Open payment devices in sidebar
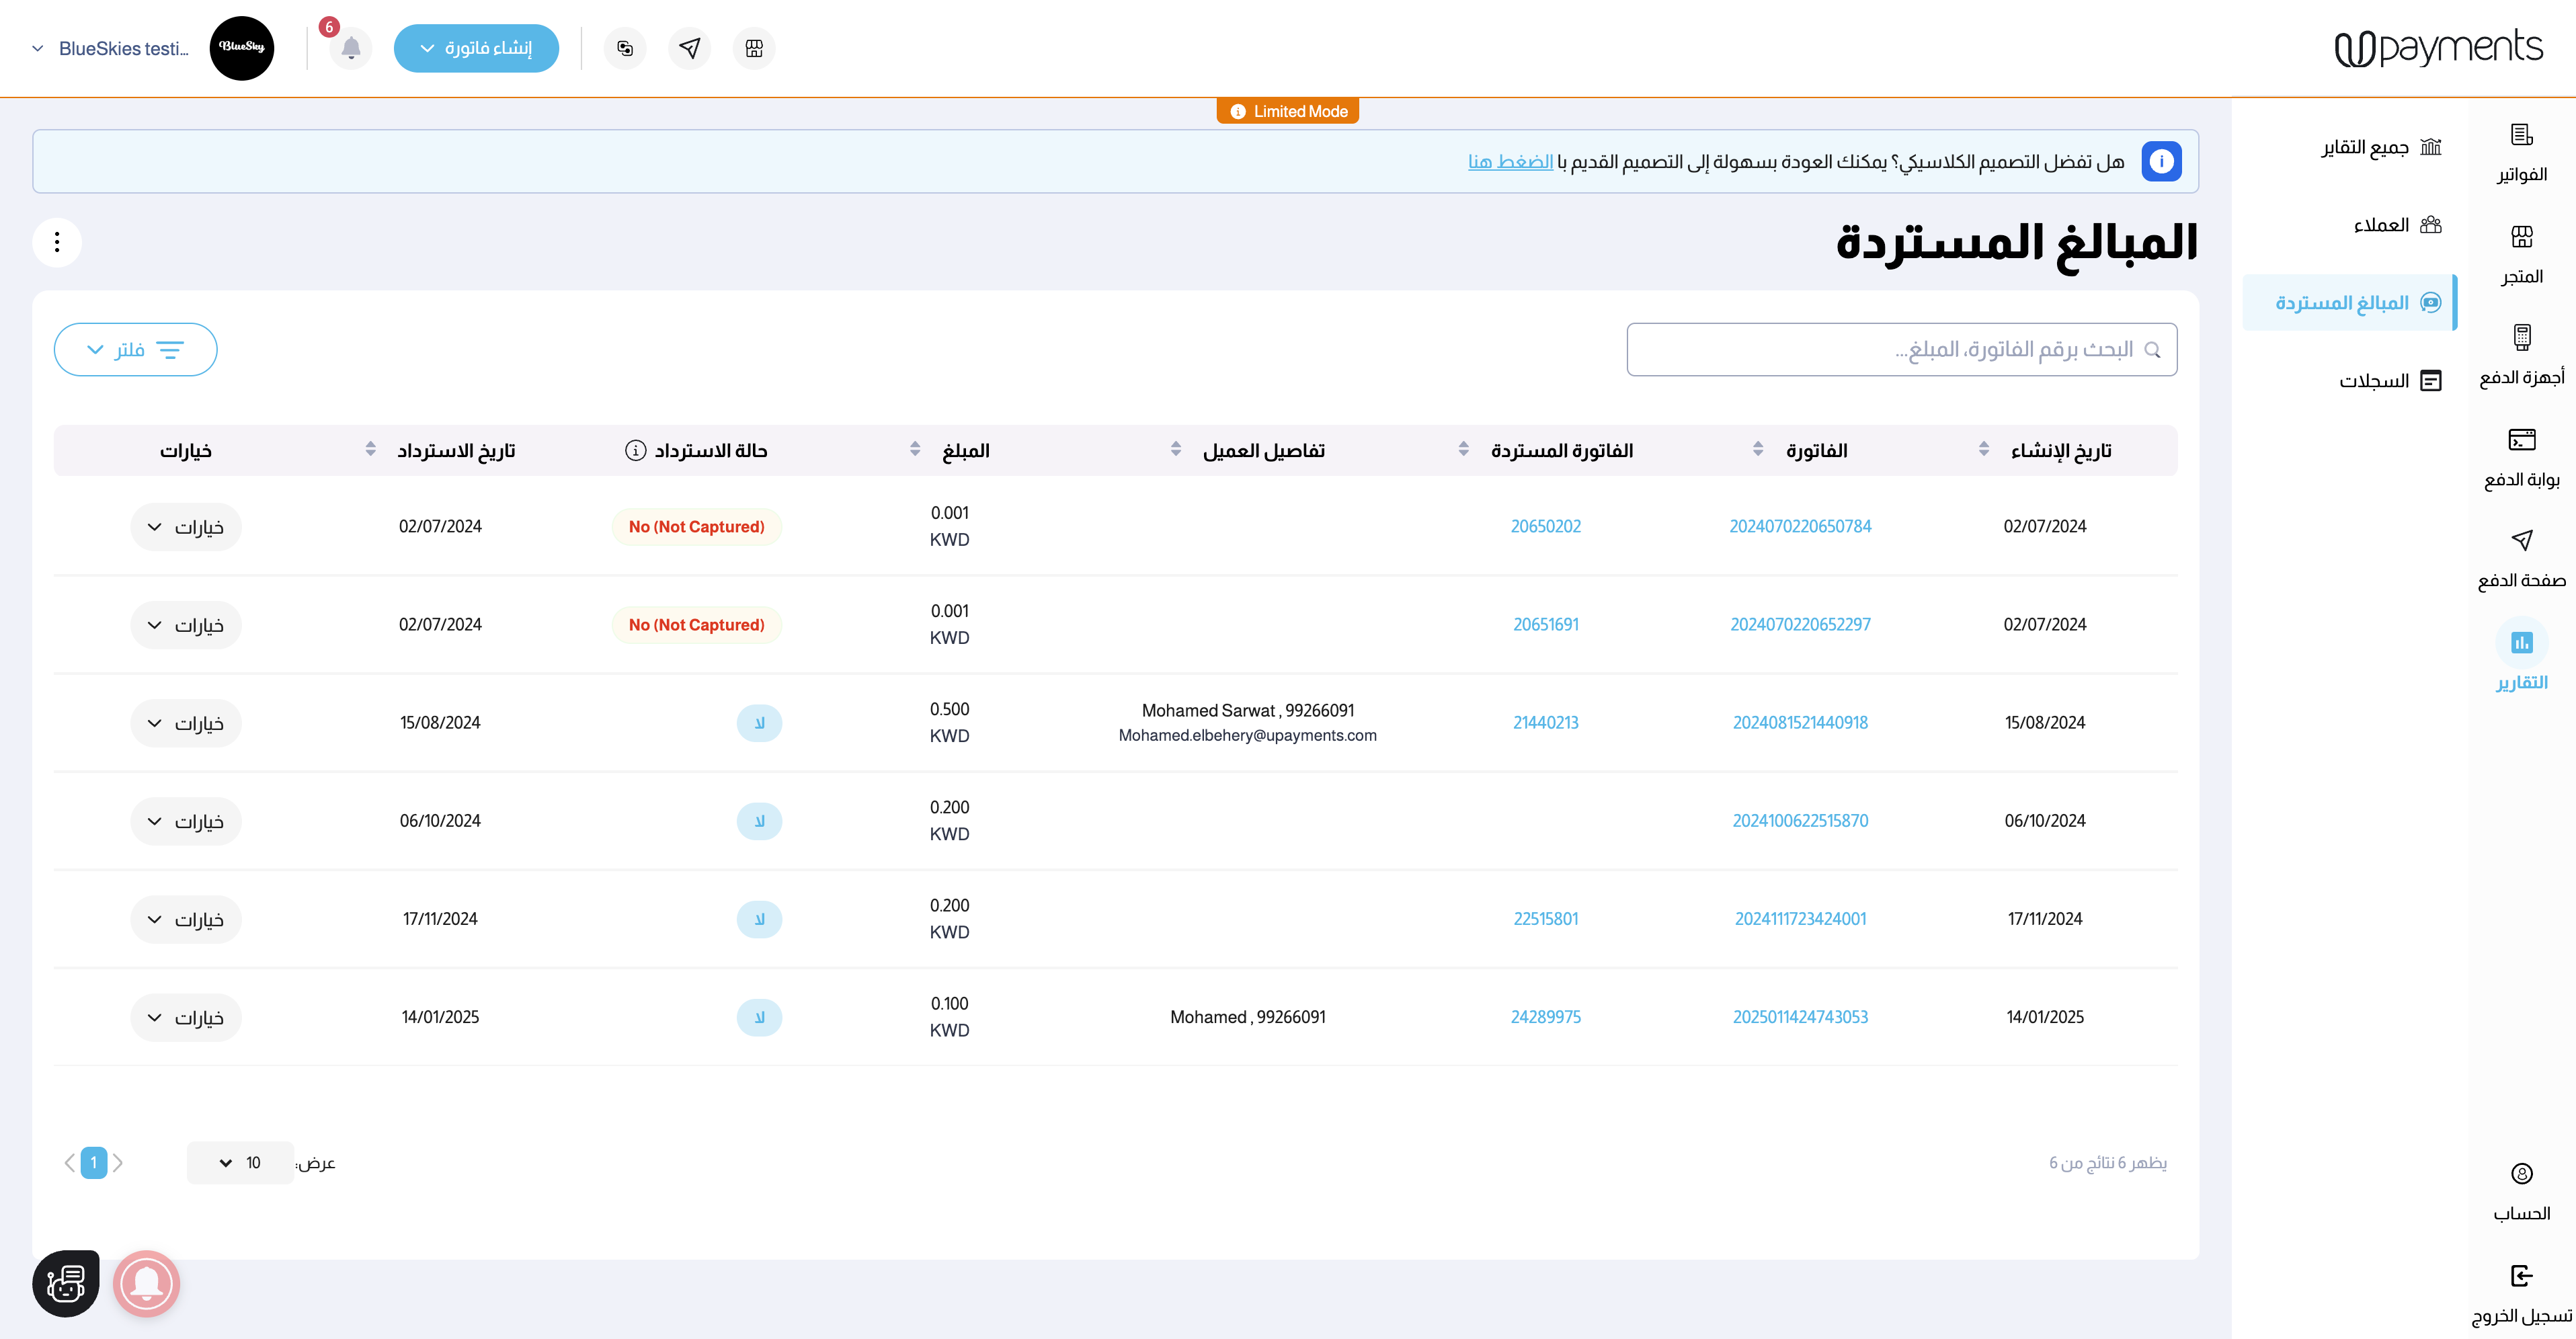The image size is (2576, 1339). (x=2521, y=353)
